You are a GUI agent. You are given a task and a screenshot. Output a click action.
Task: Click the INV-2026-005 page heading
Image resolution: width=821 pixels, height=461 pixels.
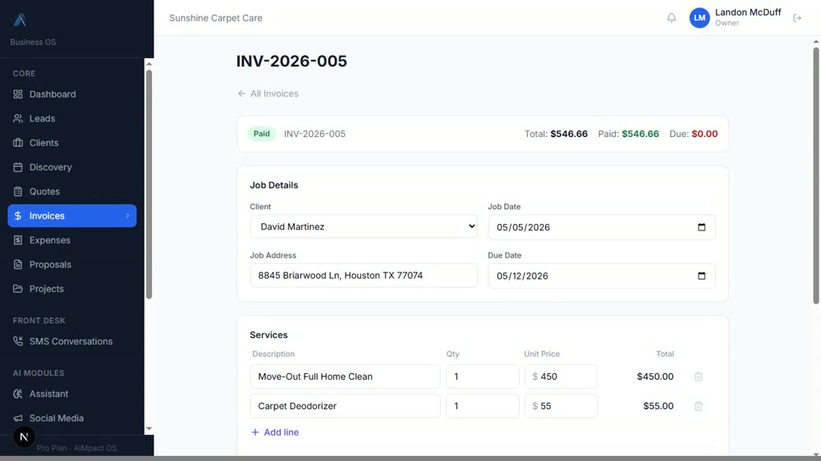pyautogui.click(x=291, y=61)
